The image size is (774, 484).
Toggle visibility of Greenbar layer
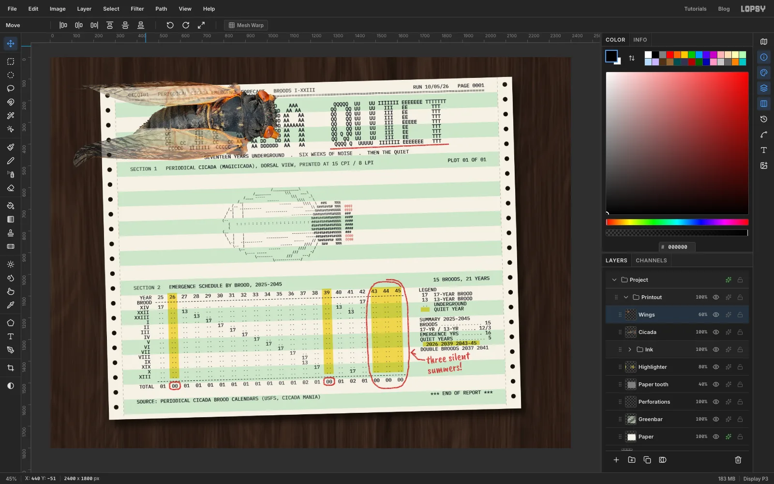pos(716,419)
